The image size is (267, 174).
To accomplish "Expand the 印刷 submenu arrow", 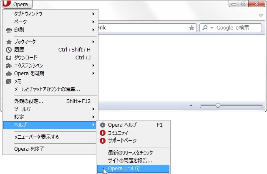I will click(93, 30).
